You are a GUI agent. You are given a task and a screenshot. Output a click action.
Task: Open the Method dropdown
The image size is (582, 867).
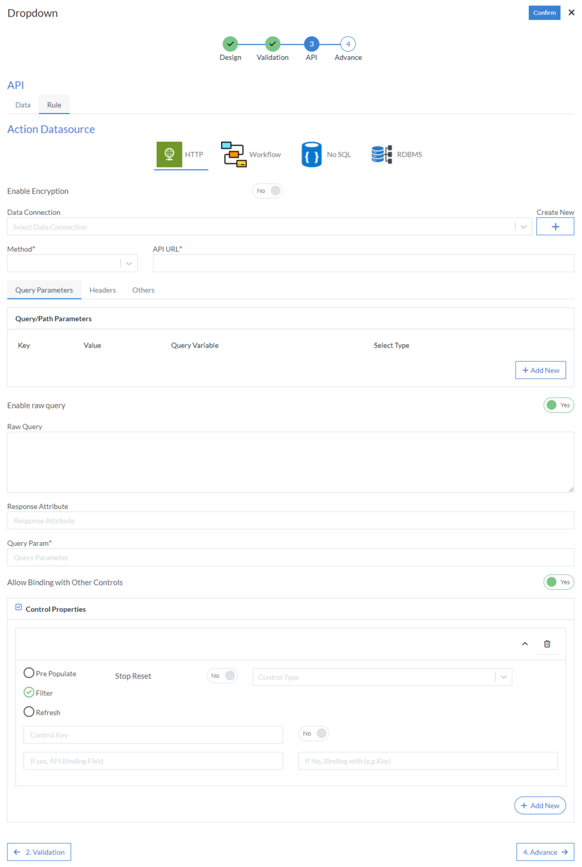point(129,263)
